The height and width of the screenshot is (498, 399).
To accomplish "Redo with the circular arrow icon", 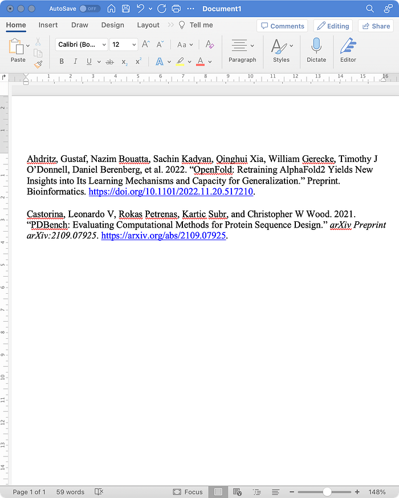I will click(161, 9).
